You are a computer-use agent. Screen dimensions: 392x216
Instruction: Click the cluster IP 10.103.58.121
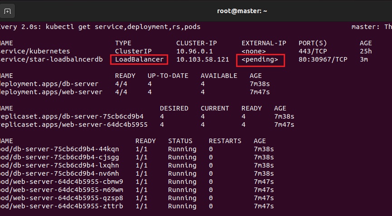pyautogui.click(x=203, y=60)
